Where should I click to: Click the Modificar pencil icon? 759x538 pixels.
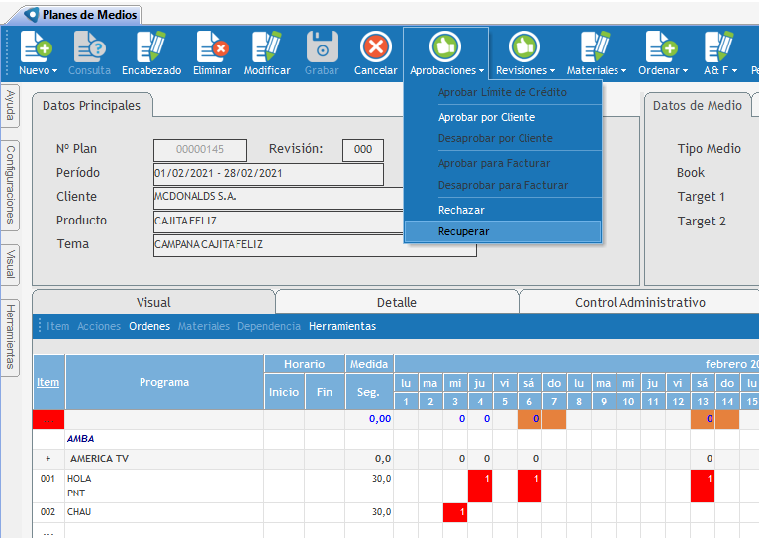pos(267,46)
